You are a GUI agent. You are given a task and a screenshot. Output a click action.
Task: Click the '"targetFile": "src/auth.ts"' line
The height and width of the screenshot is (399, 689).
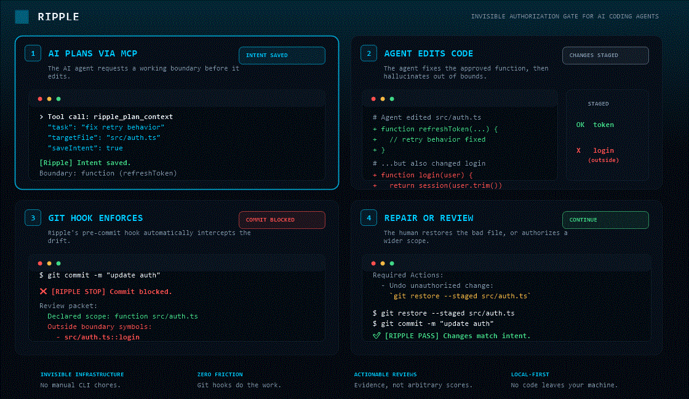coord(104,138)
